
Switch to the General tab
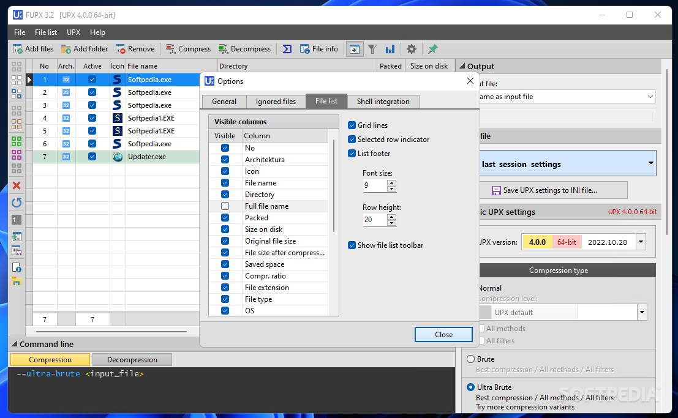point(224,102)
